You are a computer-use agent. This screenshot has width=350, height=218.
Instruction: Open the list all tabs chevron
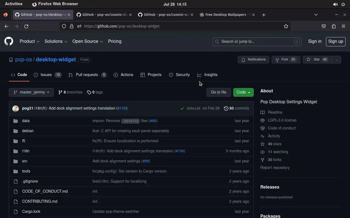point(316,15)
